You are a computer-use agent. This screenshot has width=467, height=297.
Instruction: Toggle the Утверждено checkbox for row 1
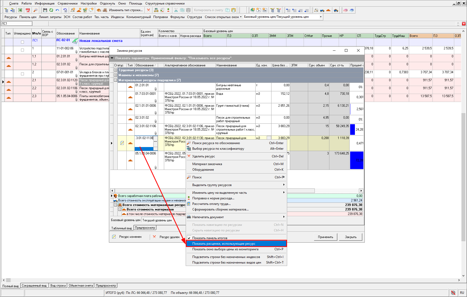(22, 50)
